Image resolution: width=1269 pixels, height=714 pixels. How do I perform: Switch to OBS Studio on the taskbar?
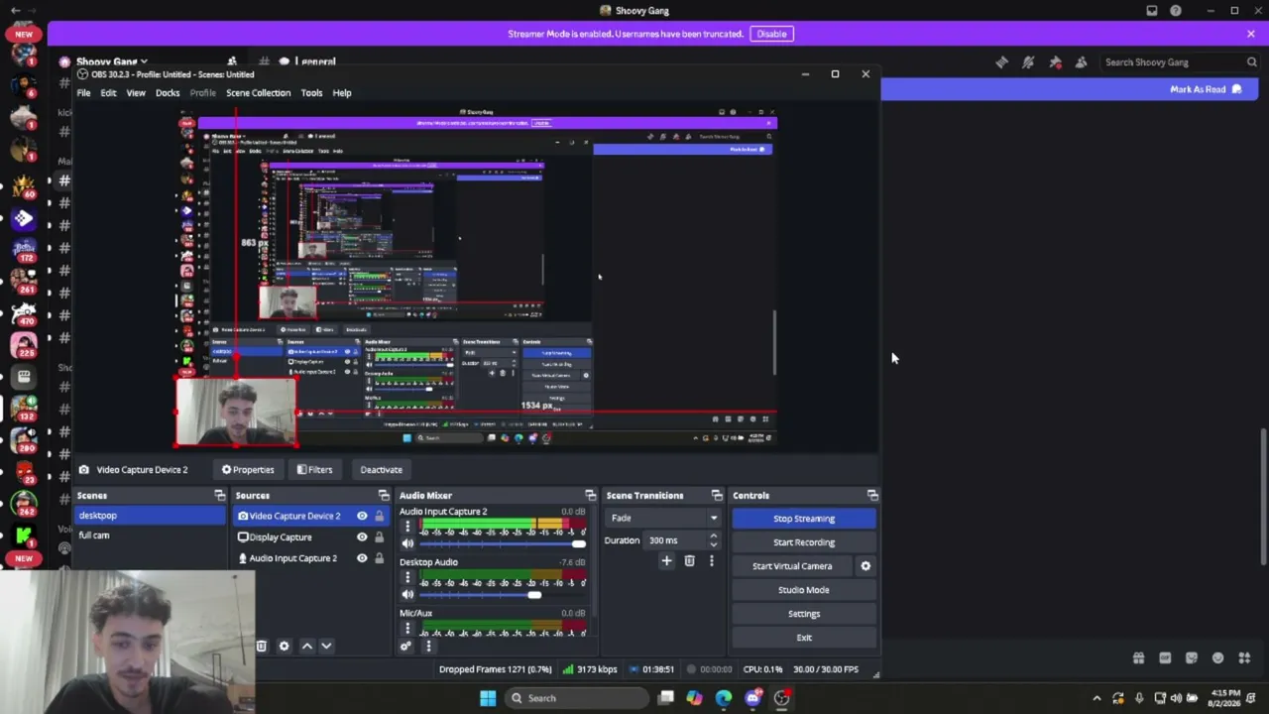click(x=782, y=698)
